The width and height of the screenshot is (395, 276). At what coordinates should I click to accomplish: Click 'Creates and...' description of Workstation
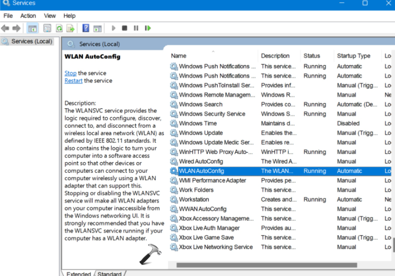278,199
